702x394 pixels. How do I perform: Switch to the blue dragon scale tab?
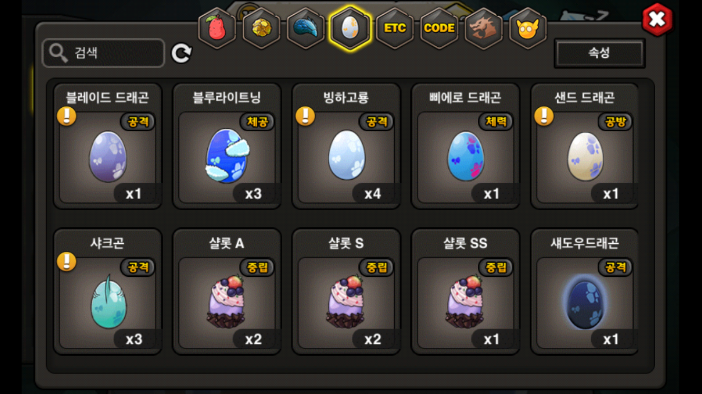click(x=306, y=28)
